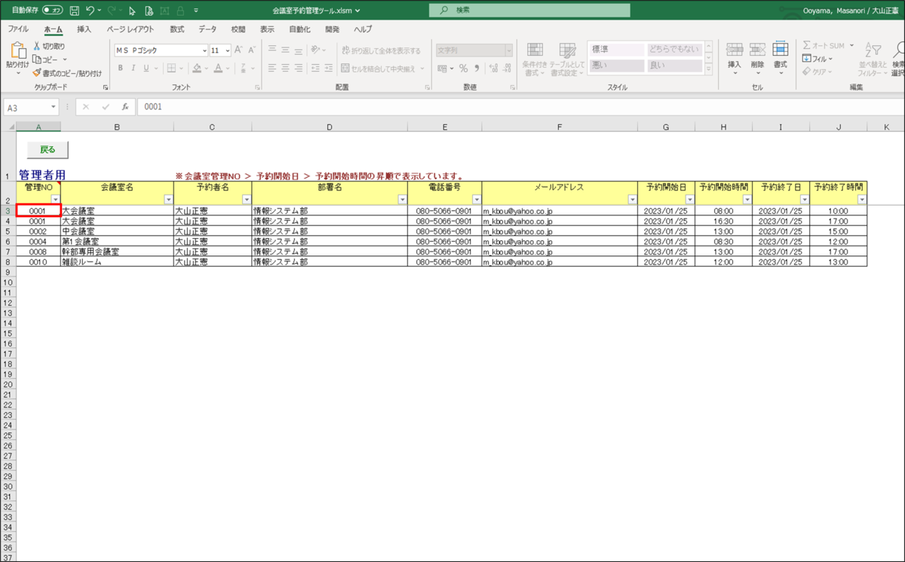Open the number format dropdown 文字列

(509, 50)
